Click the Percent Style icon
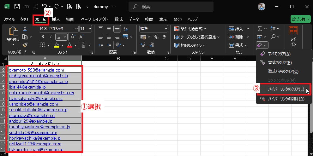The width and height of the screenshot is (313, 156). coord(156,37)
